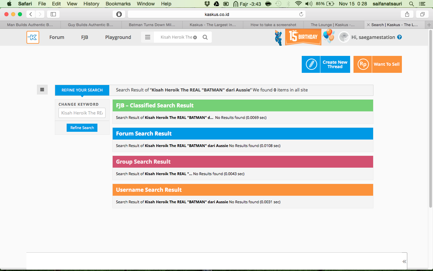This screenshot has width=433, height=271.
Task: Switch to Guy Builds Authentic B... tab
Action: (x=91, y=25)
